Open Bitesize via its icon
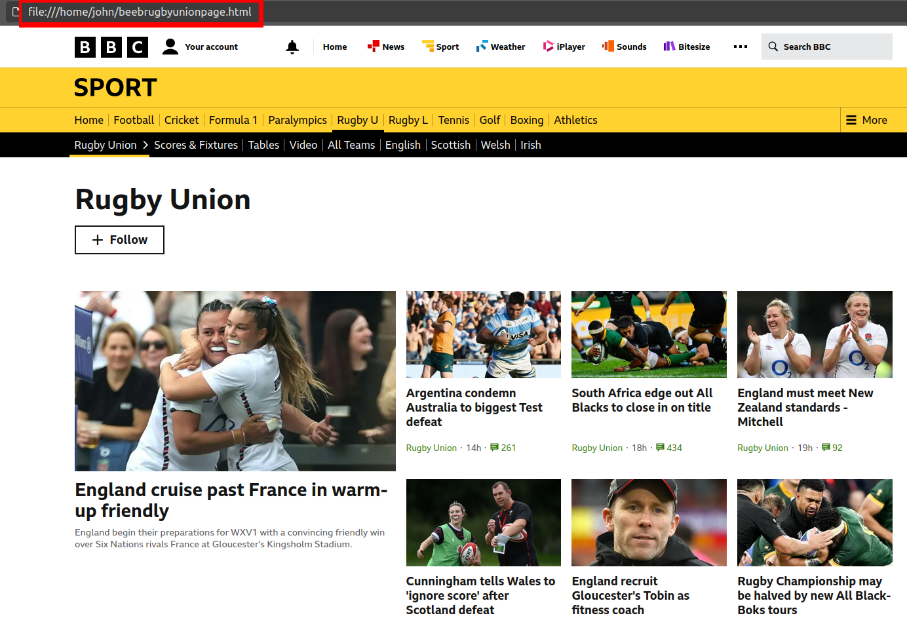The image size is (907, 624). tap(670, 46)
